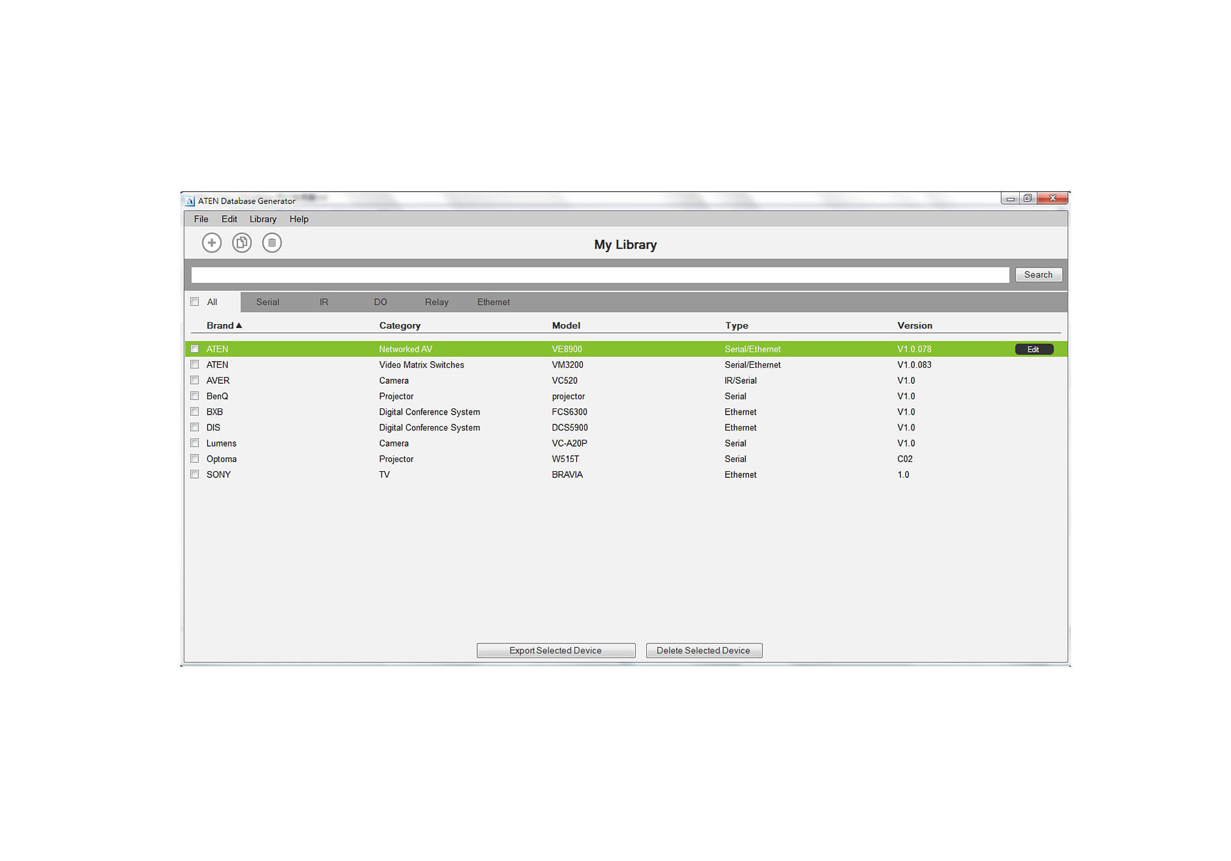
Task: Click the Brand column sort arrow
Action: tap(239, 325)
